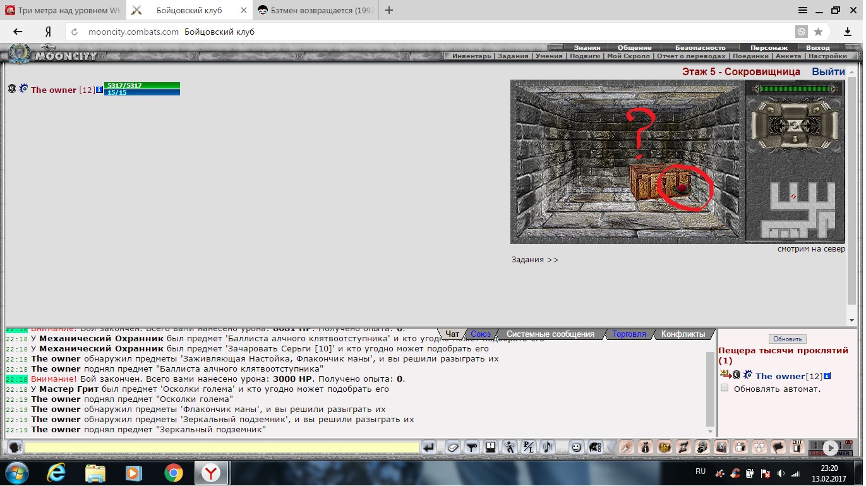Open 'Инвентарь' submenu item
The image size is (866, 486).
[471, 56]
